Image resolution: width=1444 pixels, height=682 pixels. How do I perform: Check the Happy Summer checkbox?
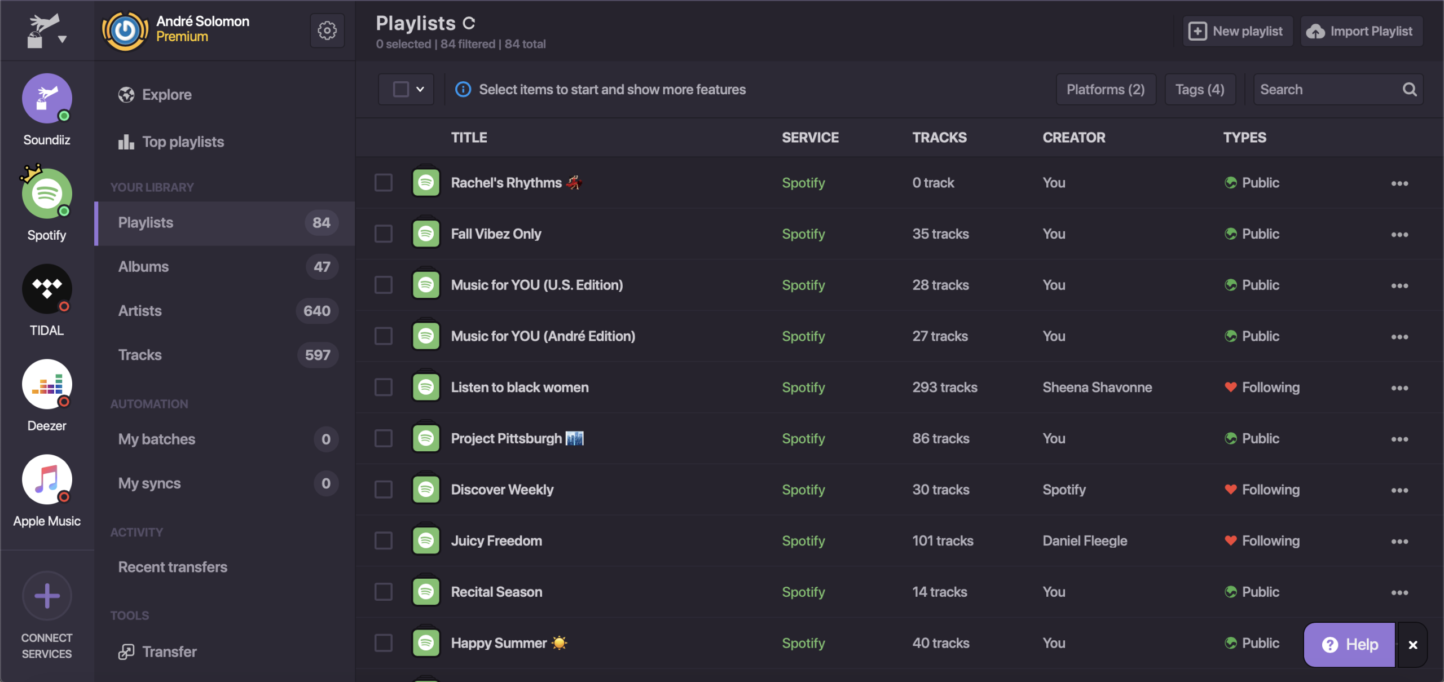click(384, 643)
